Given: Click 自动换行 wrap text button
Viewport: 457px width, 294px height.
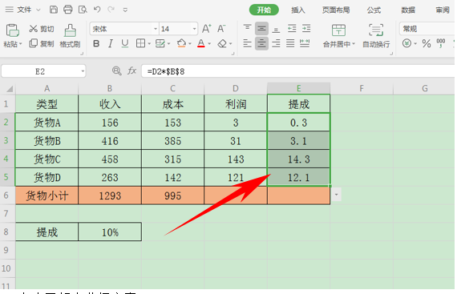Looking at the screenshot, I should click(x=376, y=36).
